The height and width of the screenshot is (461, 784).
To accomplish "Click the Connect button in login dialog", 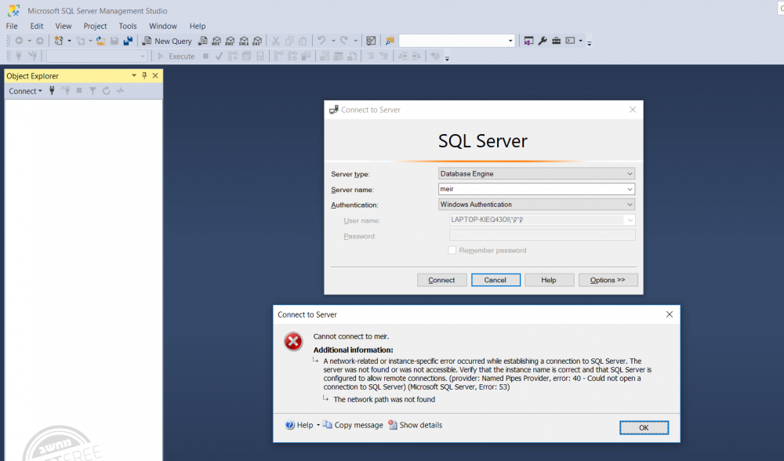I will (441, 280).
